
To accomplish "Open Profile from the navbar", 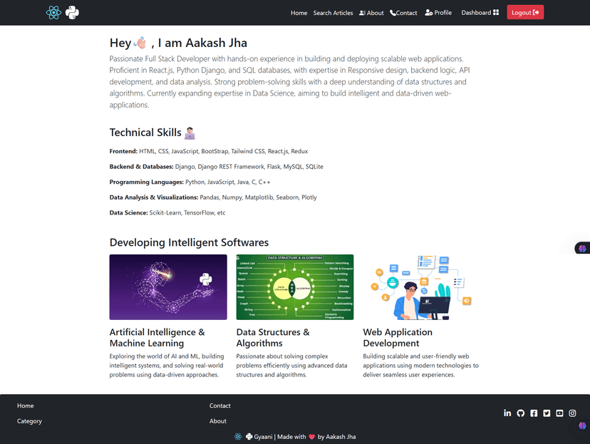I will 438,13.
